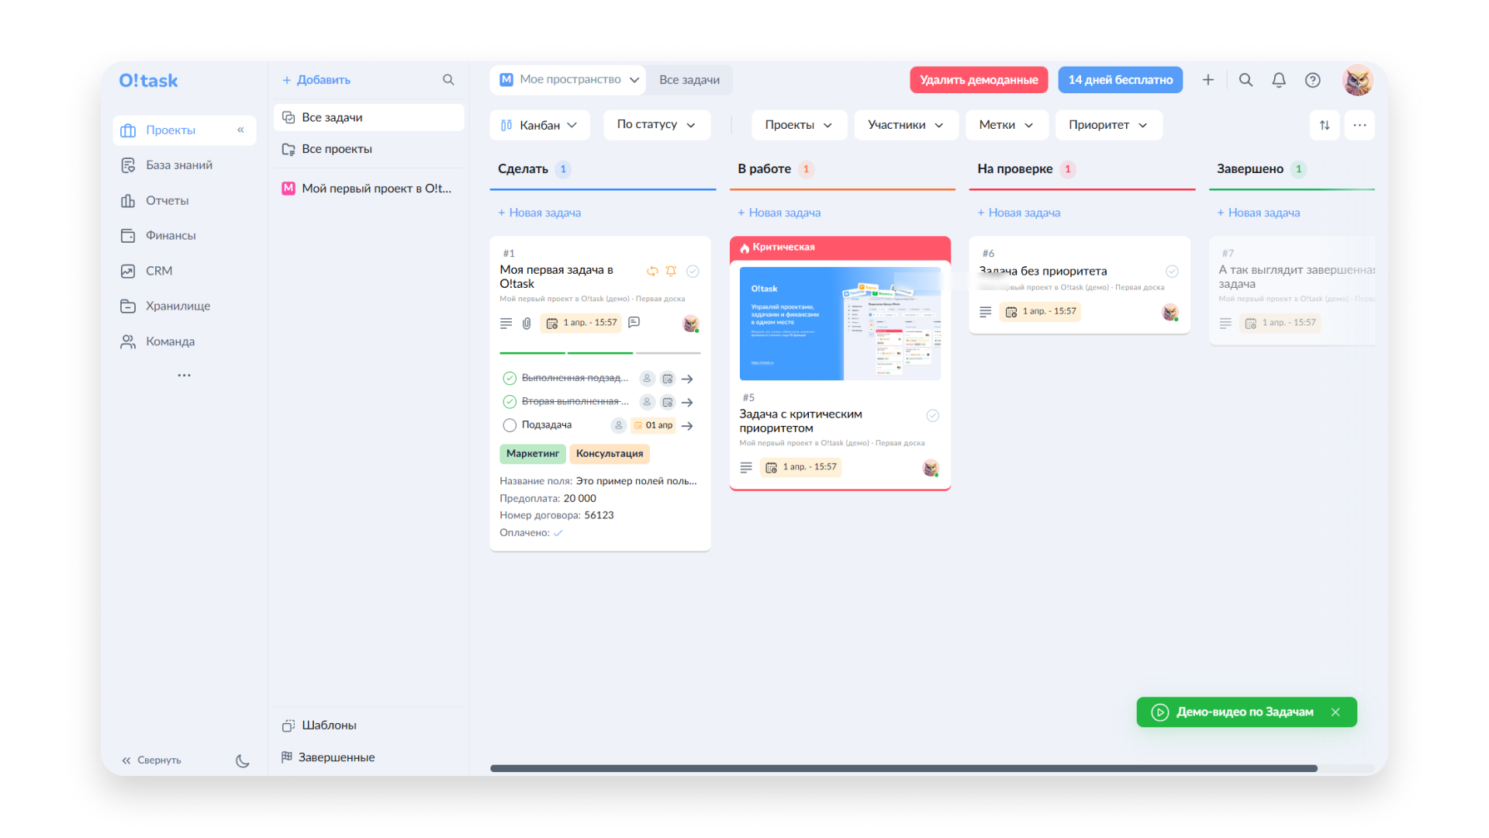Image resolution: width=1489 pixels, height=838 pixels.
Task: Open the 'Приоритет' filter dropdown
Action: pos(1107,125)
